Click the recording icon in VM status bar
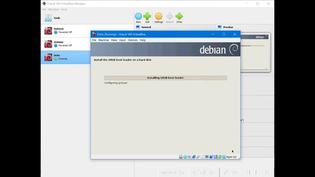 (211, 157)
